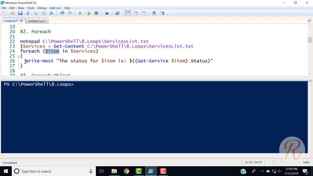Adjust the zoom slider in the status bar
This screenshot has width=313, height=176.
(274, 162)
